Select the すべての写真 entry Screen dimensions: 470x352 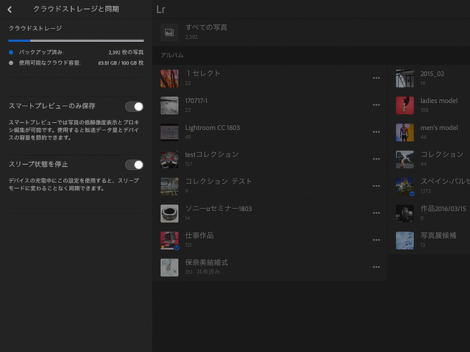[x=206, y=31]
